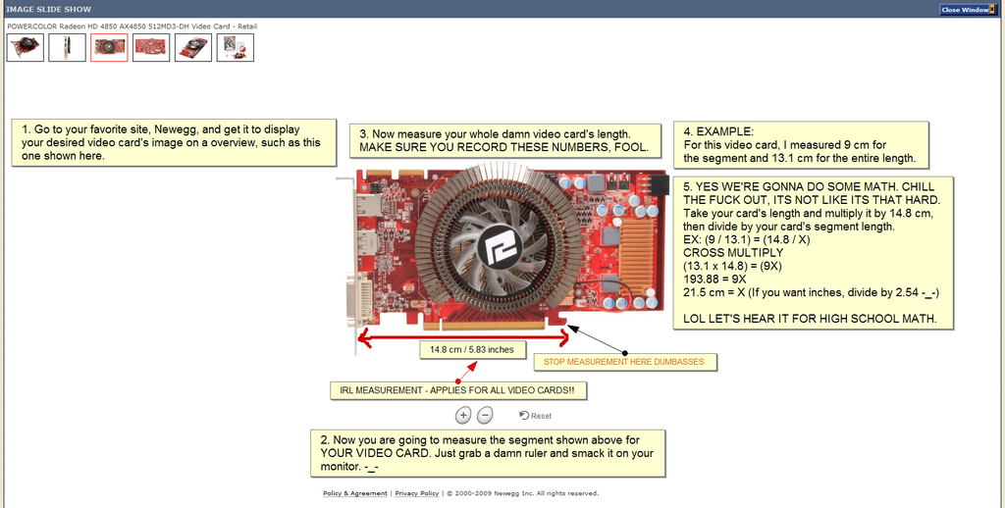
Task: Click the Reset rotate-arrow icon
Action: pyautogui.click(x=523, y=416)
